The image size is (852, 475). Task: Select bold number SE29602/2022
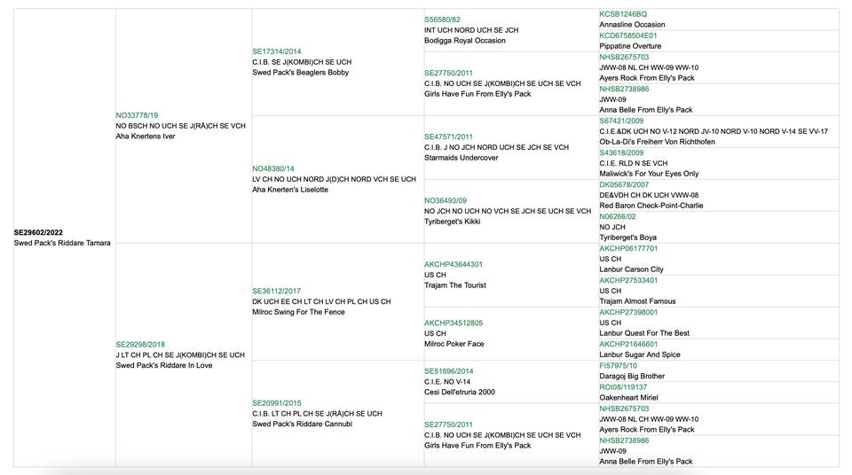(x=38, y=232)
